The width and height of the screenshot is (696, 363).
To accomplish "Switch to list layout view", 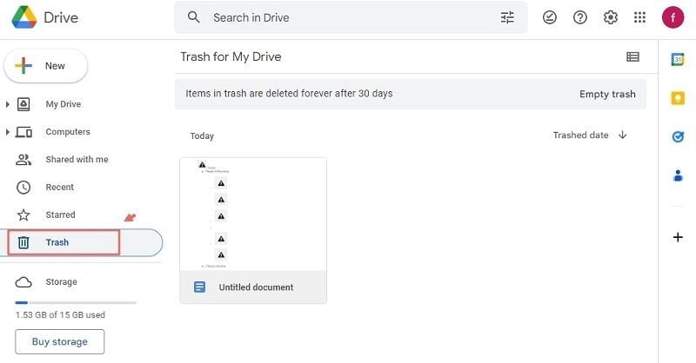I will (632, 57).
